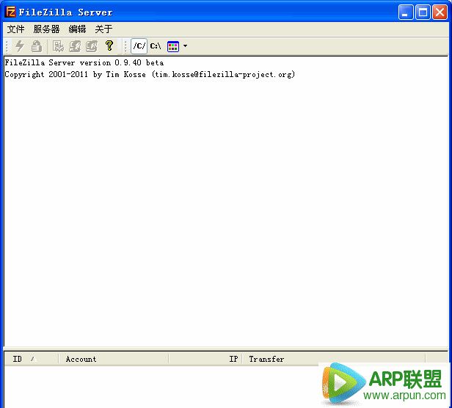Open the 文件 menu

[x=15, y=29]
